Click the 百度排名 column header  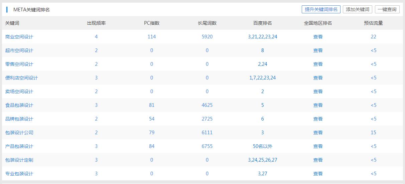point(263,23)
